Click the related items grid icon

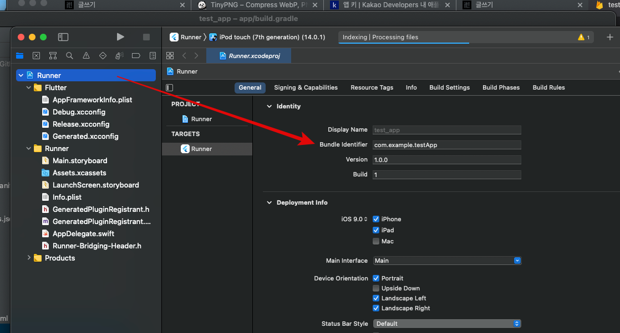click(170, 56)
